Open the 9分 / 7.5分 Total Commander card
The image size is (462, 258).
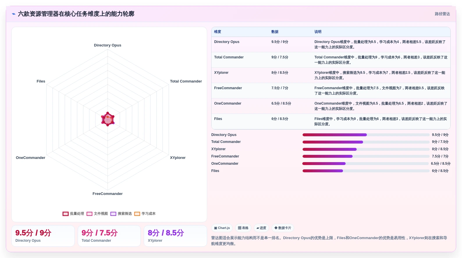(x=109, y=236)
